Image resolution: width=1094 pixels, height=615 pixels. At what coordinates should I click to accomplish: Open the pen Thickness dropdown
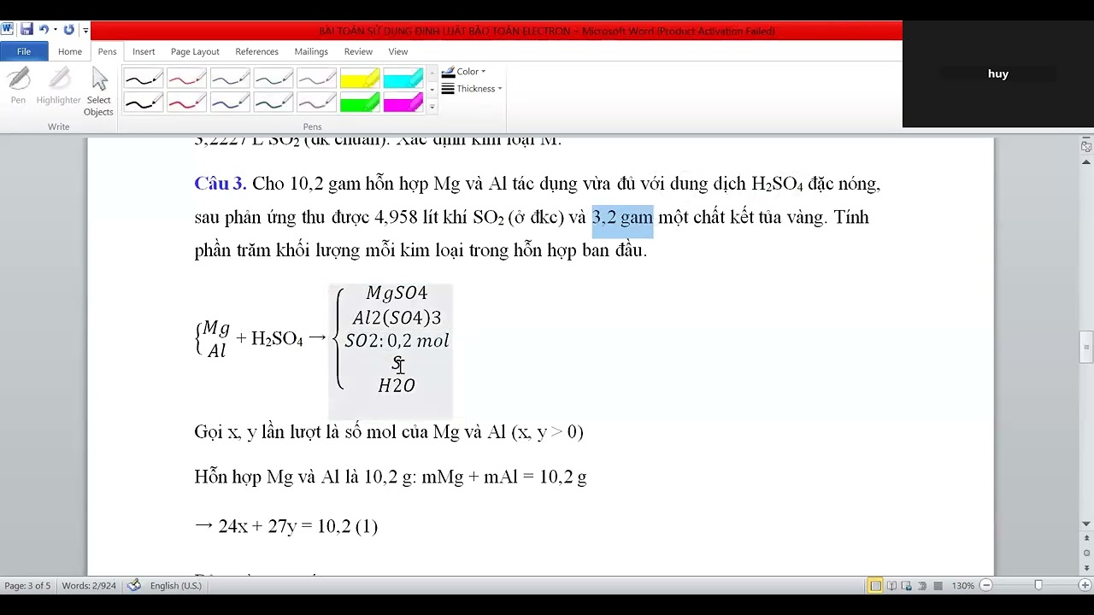(471, 89)
